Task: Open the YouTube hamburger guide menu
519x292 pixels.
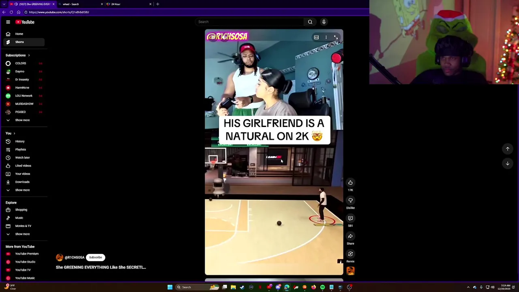Action: tap(8, 22)
